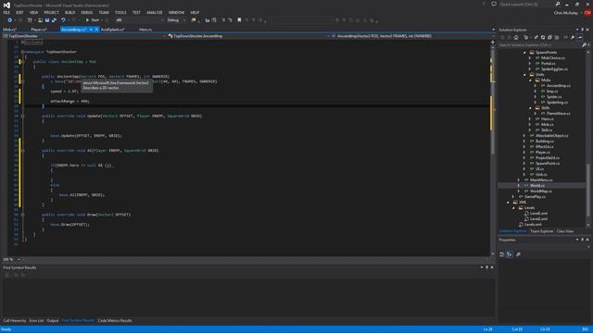Expand the AncientImp.cs tree node
This screenshot has height=333, width=593.
coord(536,86)
